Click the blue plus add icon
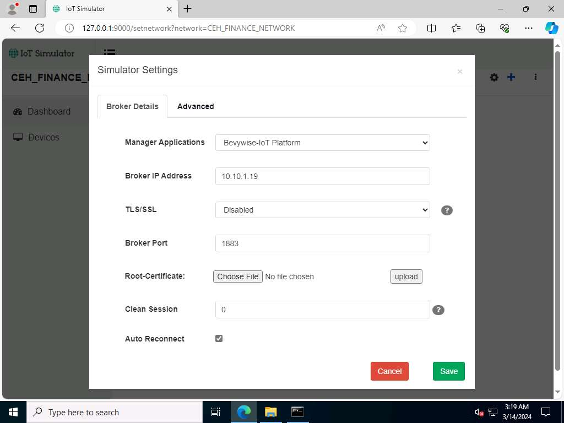 tap(511, 77)
